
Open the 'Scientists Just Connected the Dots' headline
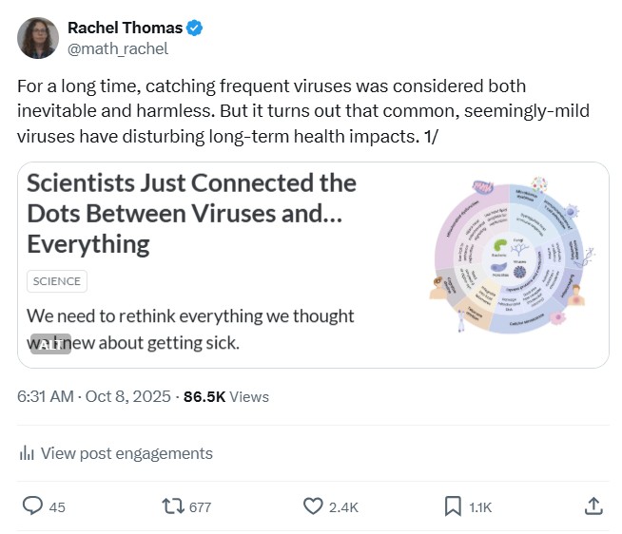(x=191, y=213)
